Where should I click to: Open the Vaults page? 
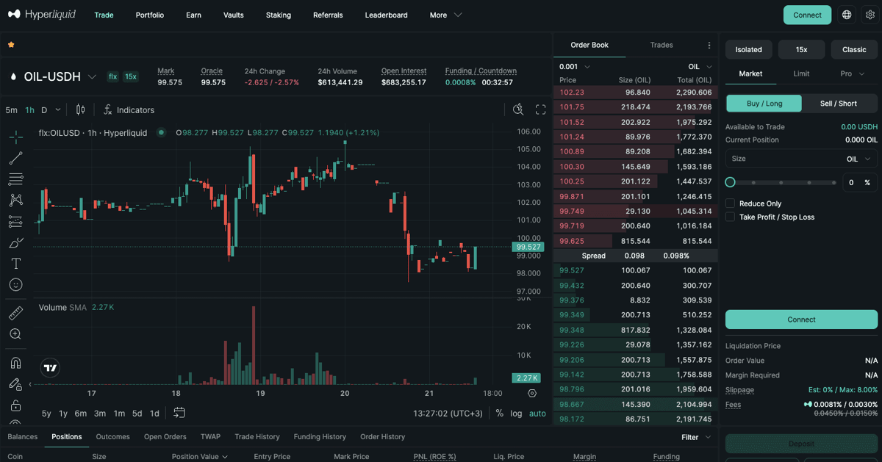233,15
